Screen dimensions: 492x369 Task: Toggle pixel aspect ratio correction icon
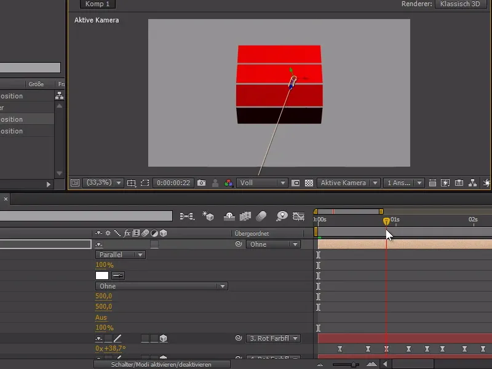pos(432,183)
